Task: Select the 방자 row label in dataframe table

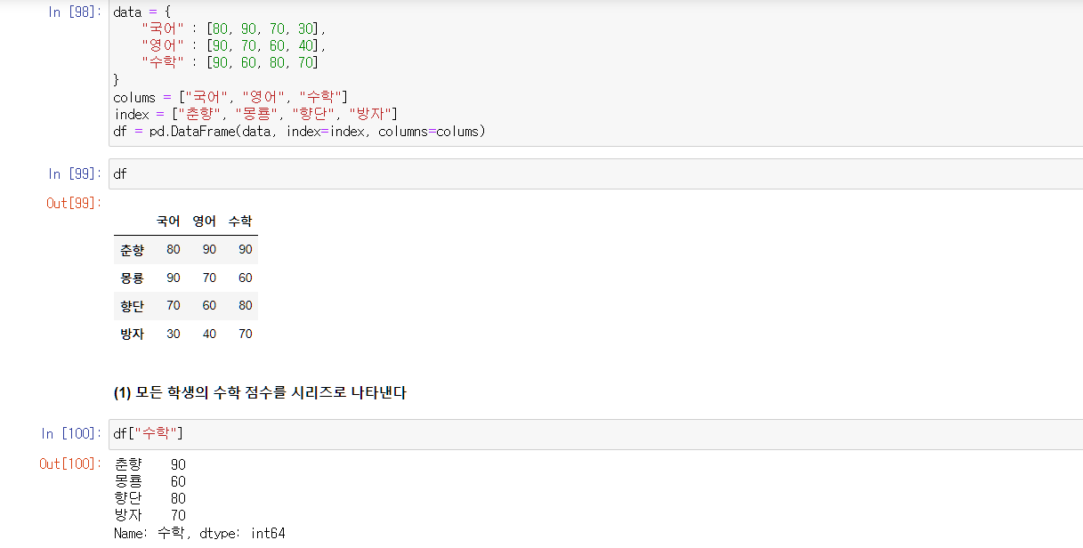Action: 132,334
